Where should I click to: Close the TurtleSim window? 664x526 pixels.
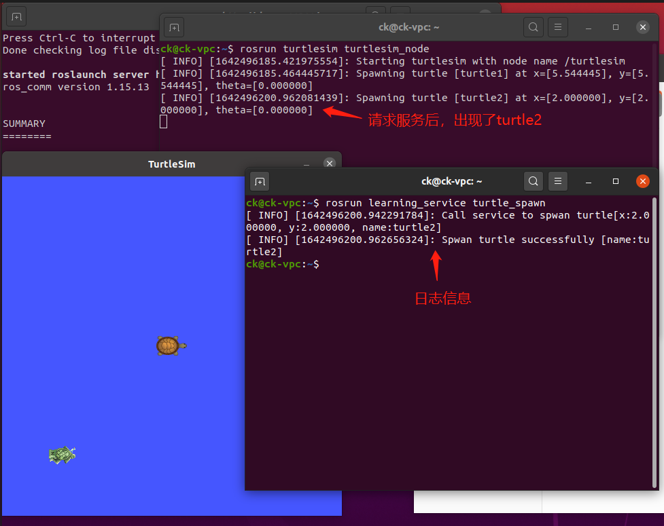[330, 163]
